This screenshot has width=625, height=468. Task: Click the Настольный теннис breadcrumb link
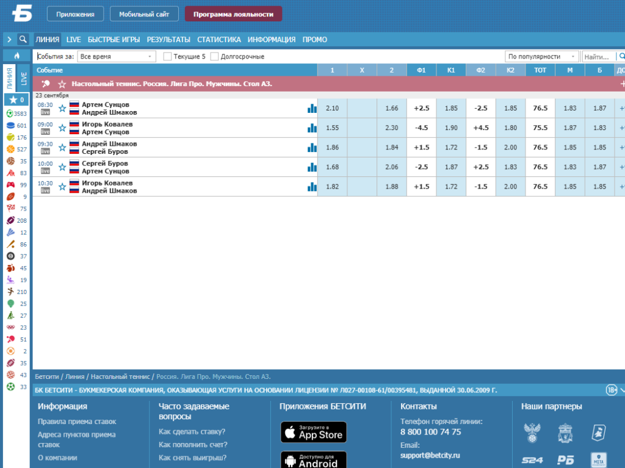pyautogui.click(x=120, y=376)
